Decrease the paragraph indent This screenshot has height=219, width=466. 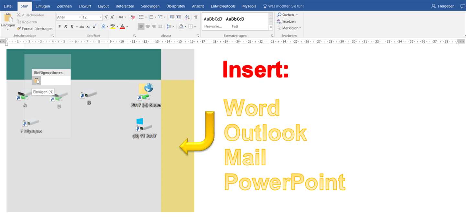pyautogui.click(x=172, y=17)
